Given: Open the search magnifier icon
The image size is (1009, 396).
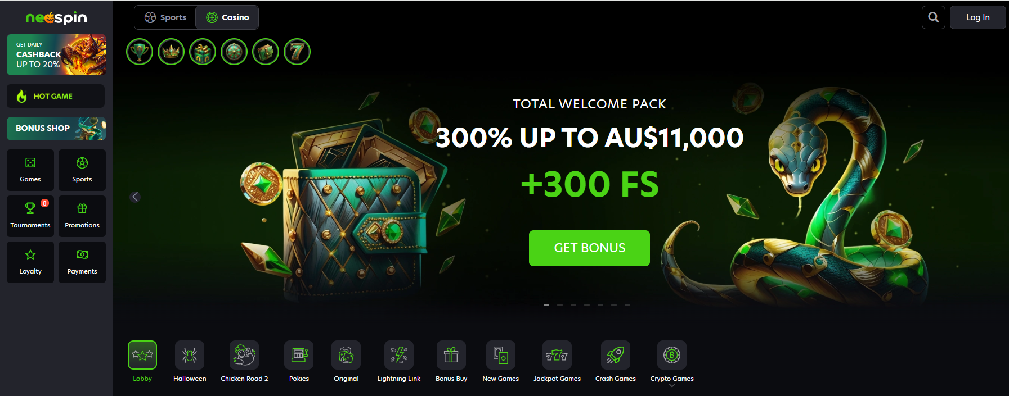Looking at the screenshot, I should click(933, 17).
